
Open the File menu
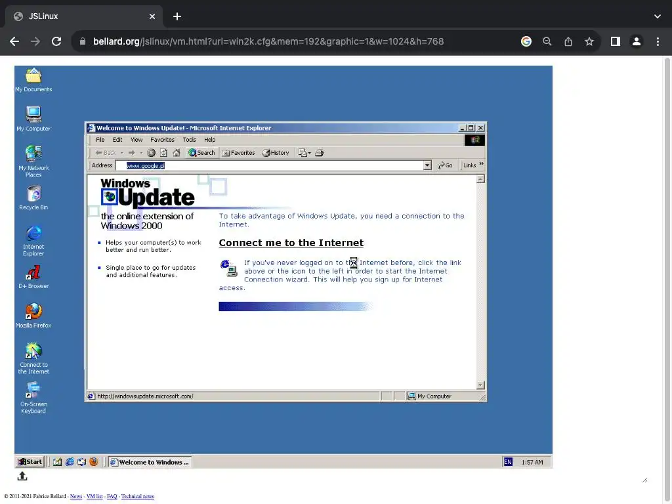click(x=100, y=140)
